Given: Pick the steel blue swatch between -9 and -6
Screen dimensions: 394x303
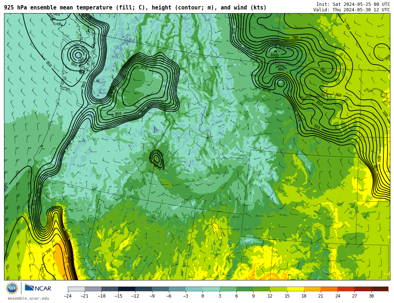Looking at the screenshot, I should (160, 289).
